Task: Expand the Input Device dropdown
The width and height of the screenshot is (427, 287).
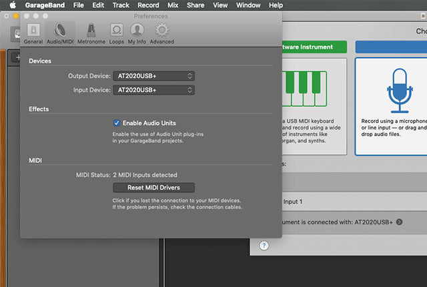Action: point(153,89)
